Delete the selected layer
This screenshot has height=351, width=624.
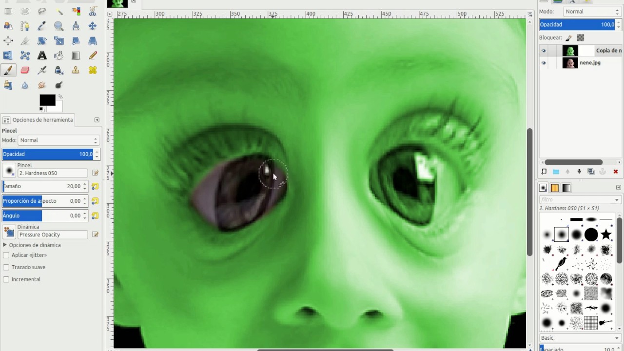pyautogui.click(x=616, y=172)
